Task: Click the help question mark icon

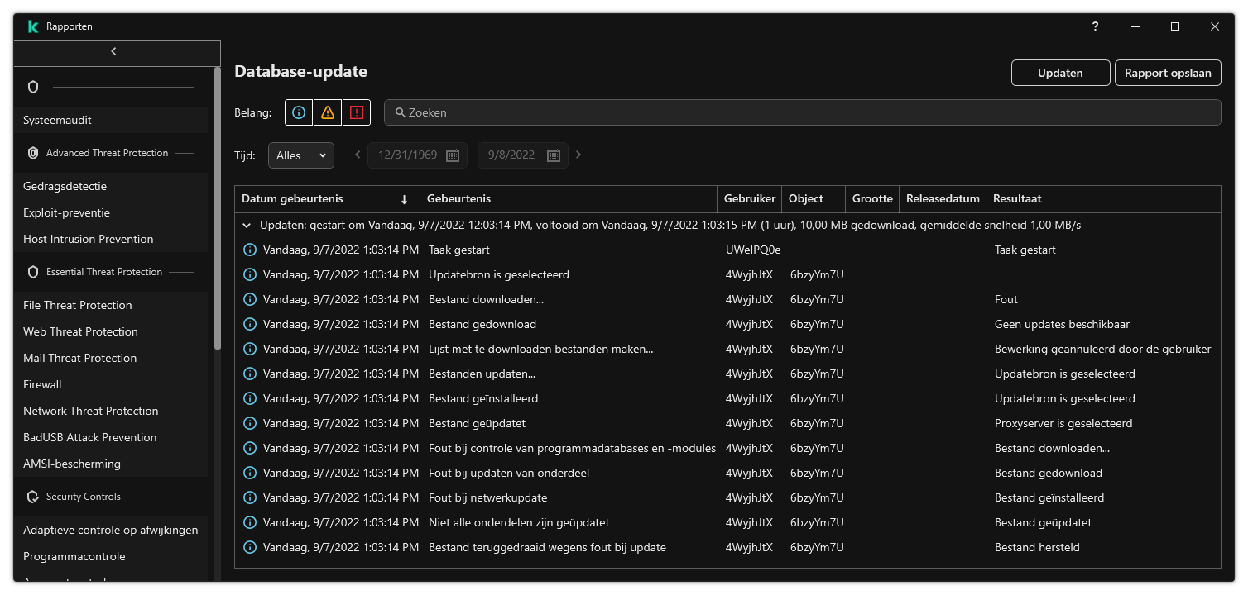Action: click(x=1095, y=26)
